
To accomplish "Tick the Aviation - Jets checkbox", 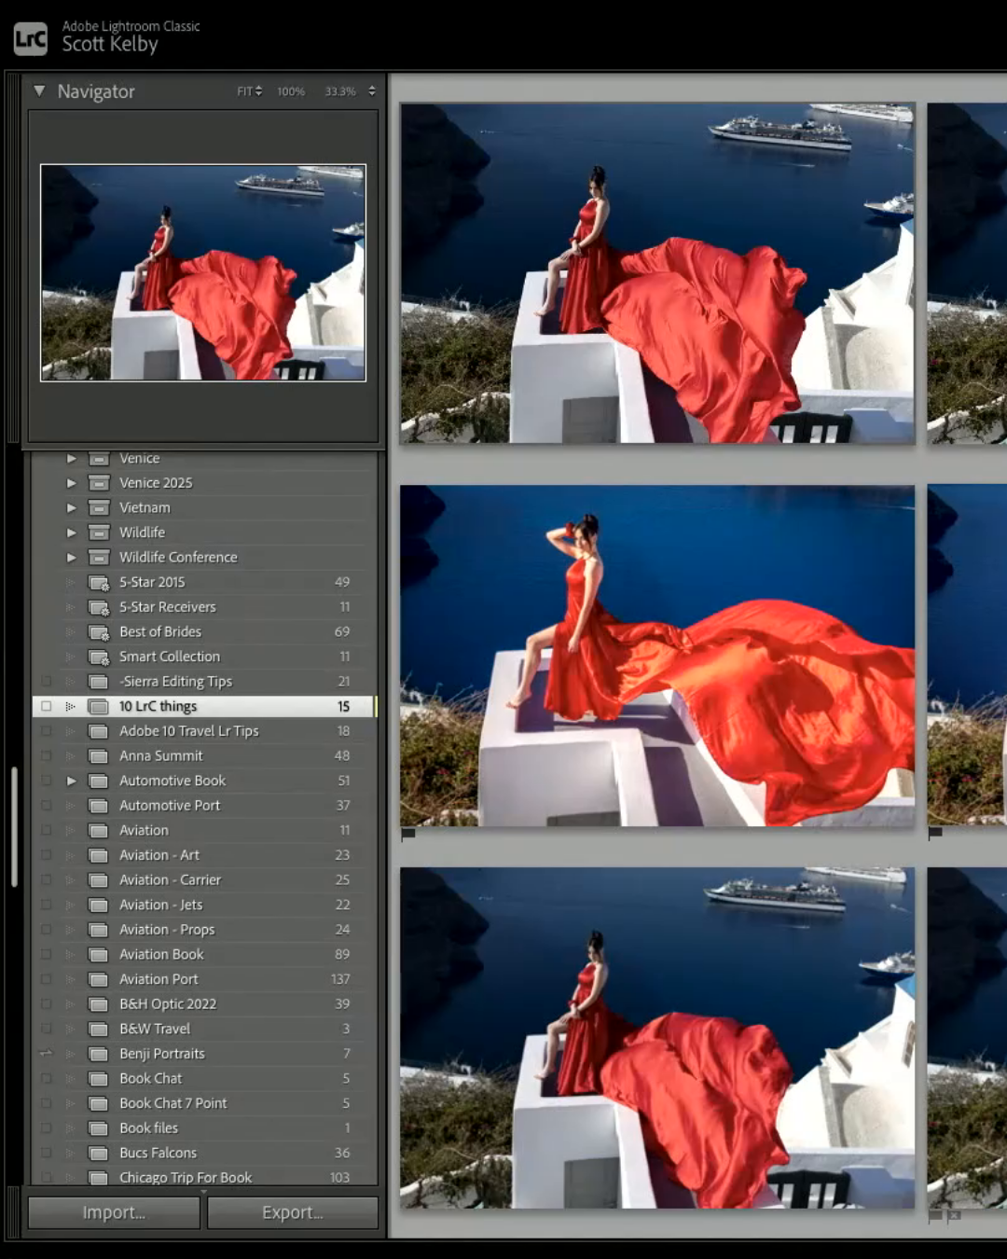I will [46, 905].
